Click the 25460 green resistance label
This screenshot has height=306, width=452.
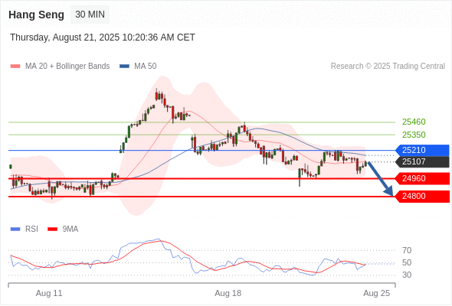(414, 122)
